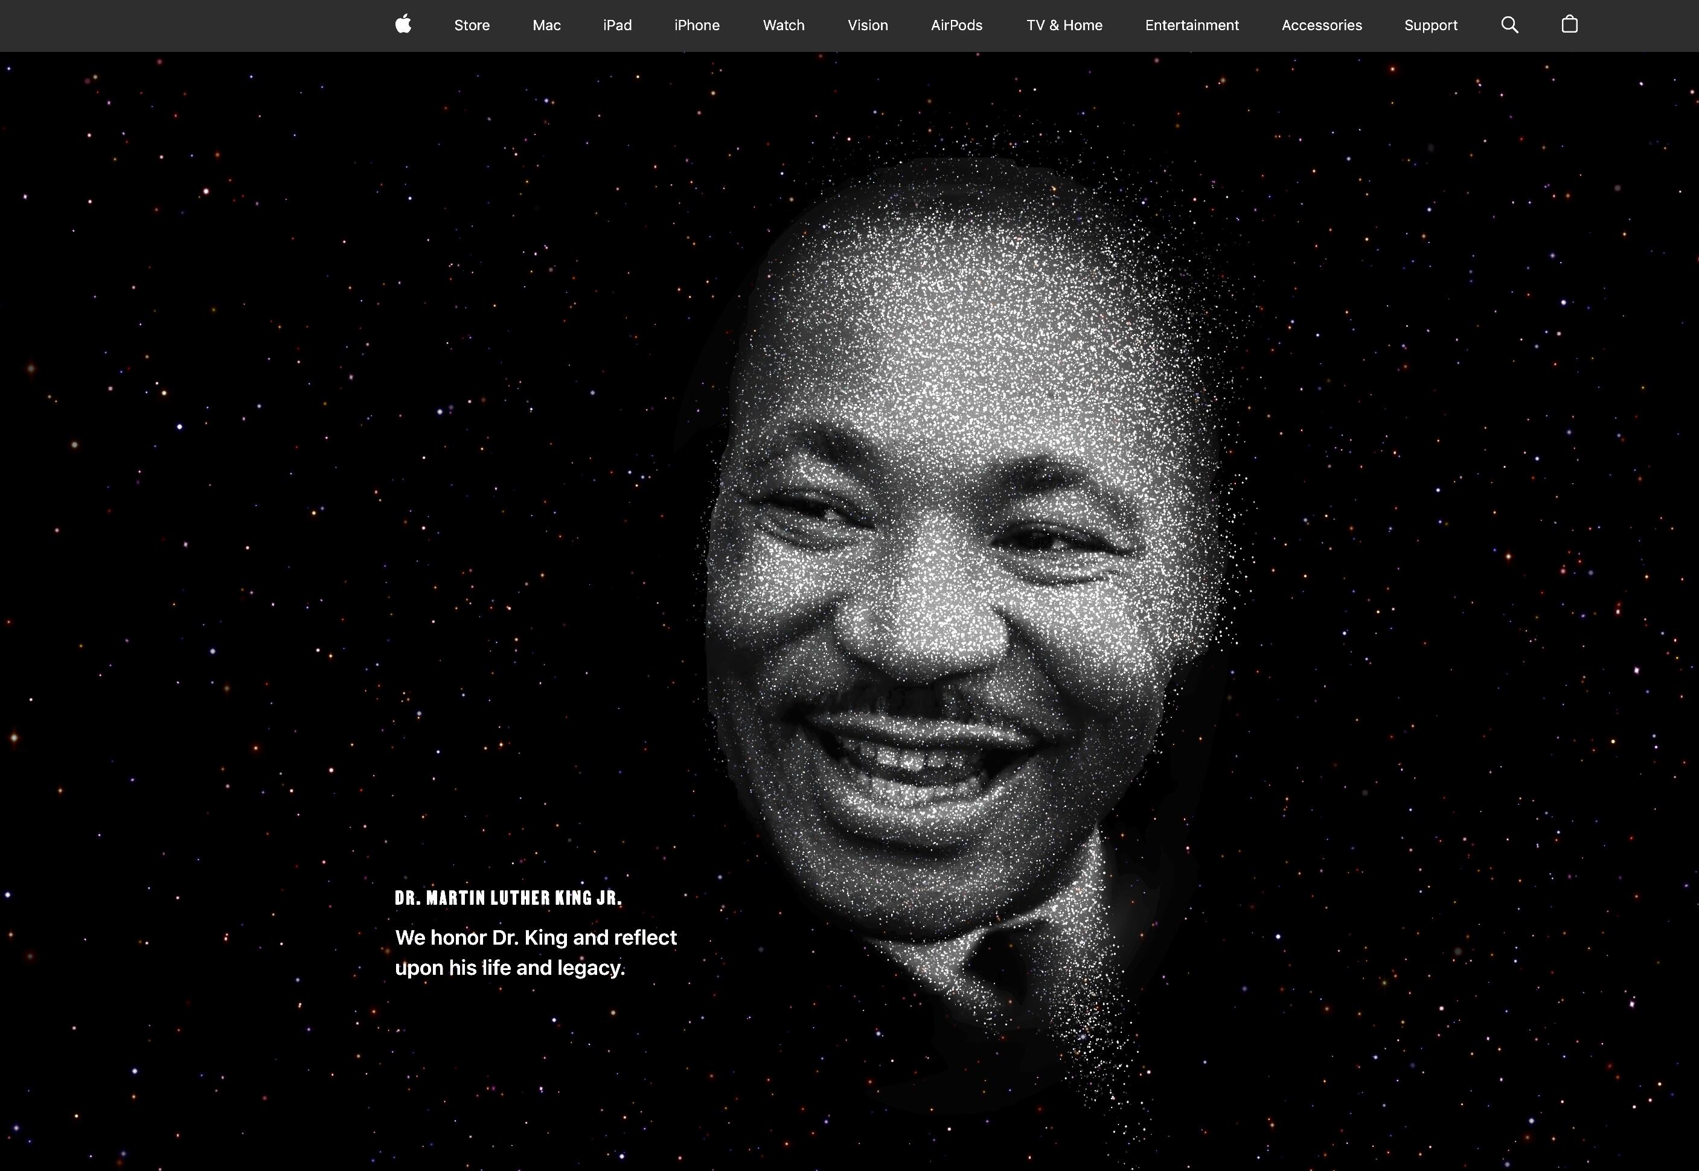Open the Mac navigation item
This screenshot has width=1699, height=1171.
click(545, 25)
